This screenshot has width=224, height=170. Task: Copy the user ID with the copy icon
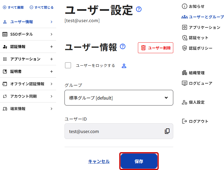click(x=167, y=131)
